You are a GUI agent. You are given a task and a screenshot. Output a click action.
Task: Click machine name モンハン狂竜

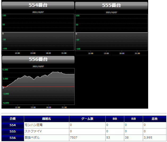pos(34,125)
